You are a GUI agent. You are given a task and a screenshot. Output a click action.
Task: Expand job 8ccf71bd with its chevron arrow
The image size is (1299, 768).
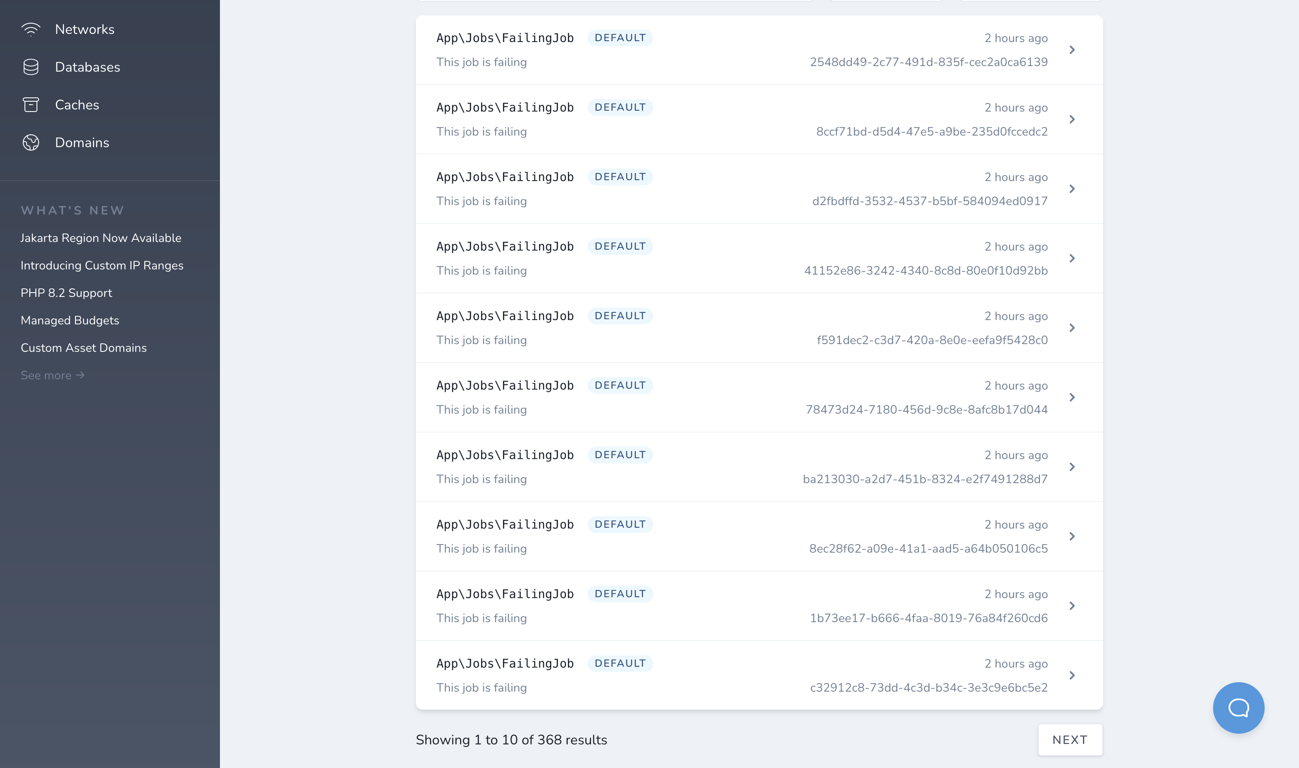tap(1071, 120)
